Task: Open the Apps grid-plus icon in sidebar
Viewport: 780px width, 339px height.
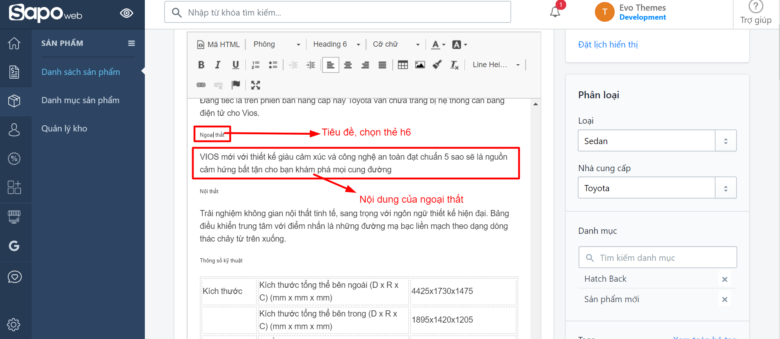Action: [14, 187]
